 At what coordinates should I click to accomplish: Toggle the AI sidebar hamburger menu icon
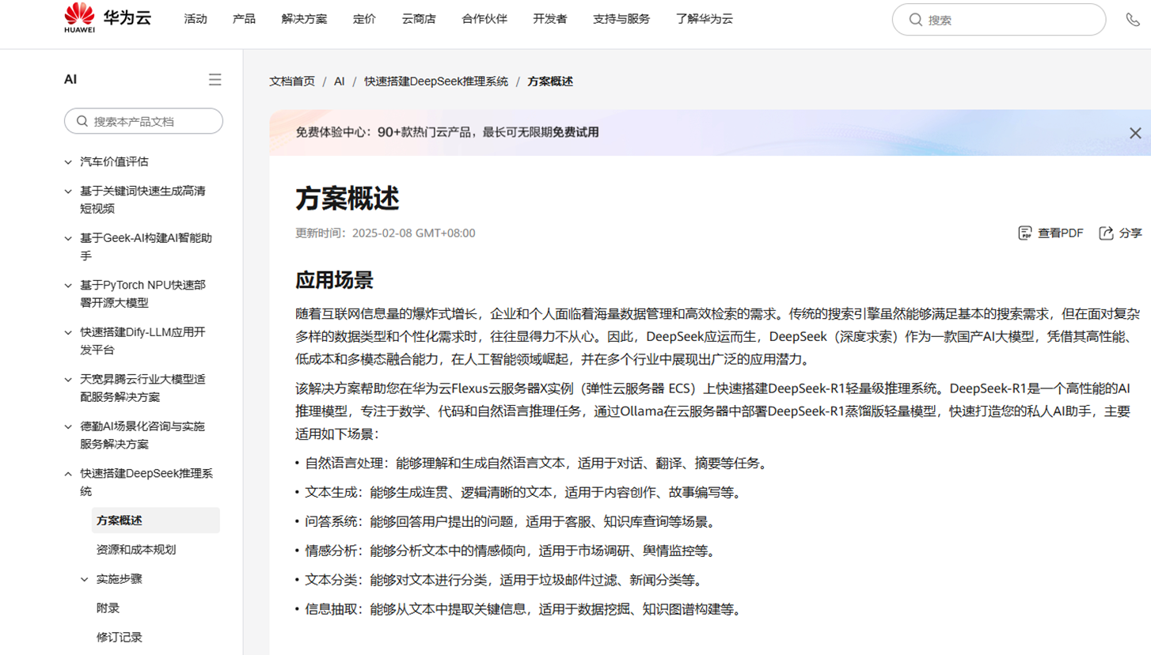215,80
